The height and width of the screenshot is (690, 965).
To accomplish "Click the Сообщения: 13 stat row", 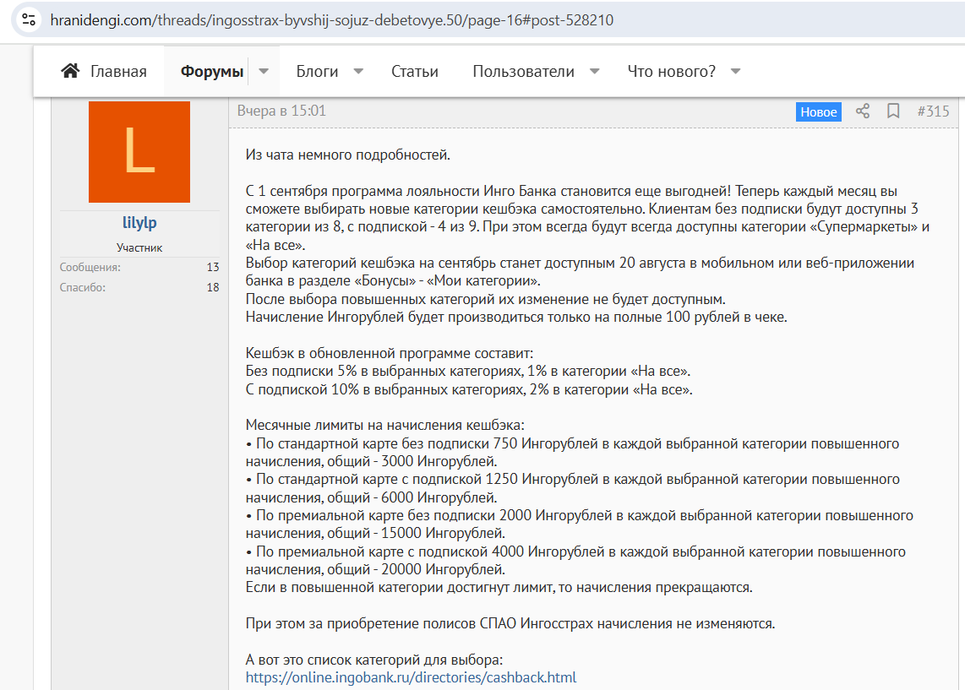I will click(x=139, y=267).
